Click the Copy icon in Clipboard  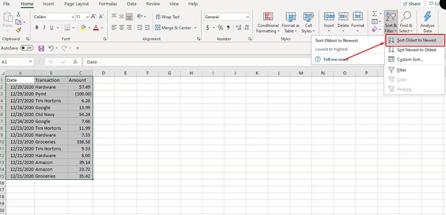[18, 22]
